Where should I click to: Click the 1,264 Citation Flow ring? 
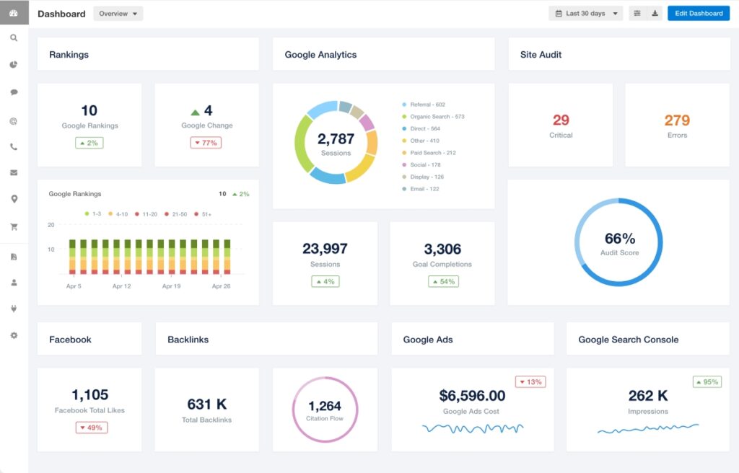point(325,410)
